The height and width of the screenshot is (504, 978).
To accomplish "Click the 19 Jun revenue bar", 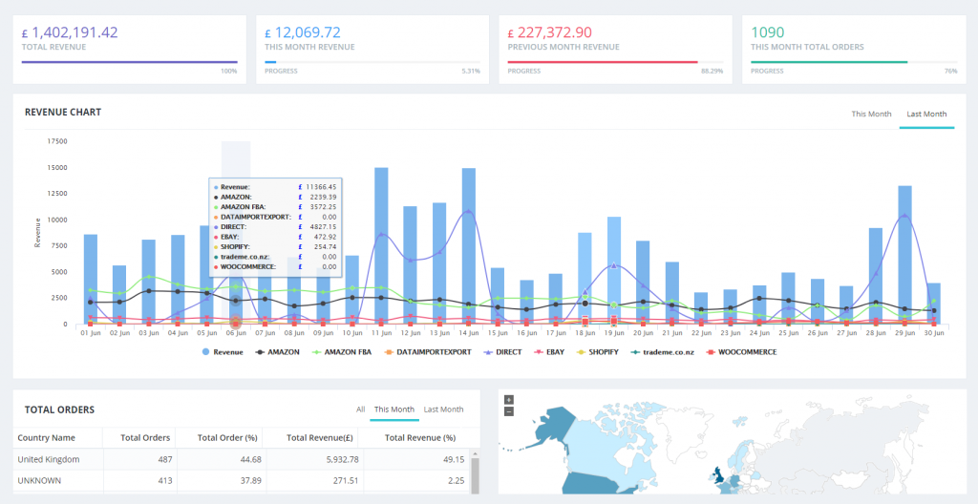I will 614,271.
